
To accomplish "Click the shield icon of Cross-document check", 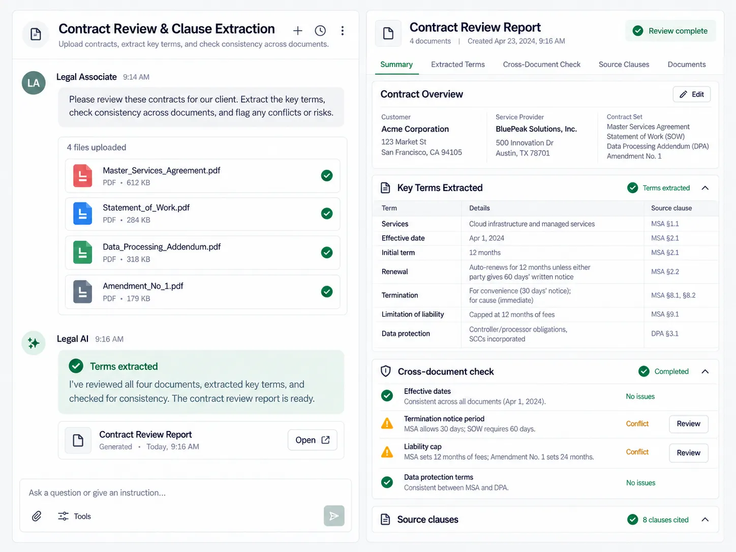I will pyautogui.click(x=386, y=372).
